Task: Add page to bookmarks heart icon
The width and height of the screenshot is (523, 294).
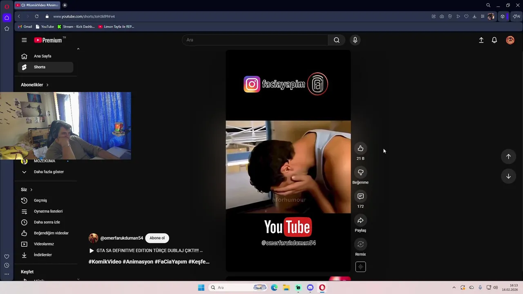Action: 466,16
